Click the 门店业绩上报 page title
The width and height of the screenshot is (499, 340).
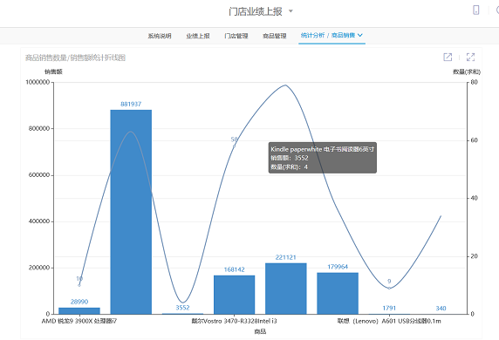tap(256, 11)
